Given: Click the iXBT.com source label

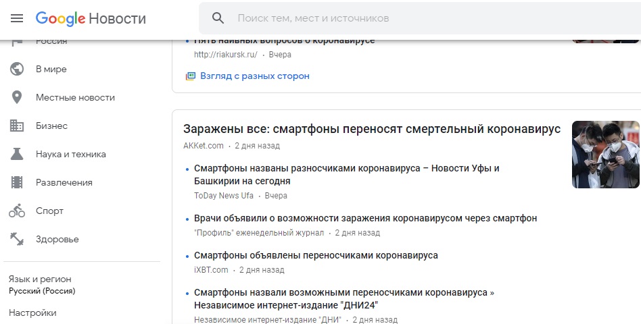Looking at the screenshot, I should (211, 270).
